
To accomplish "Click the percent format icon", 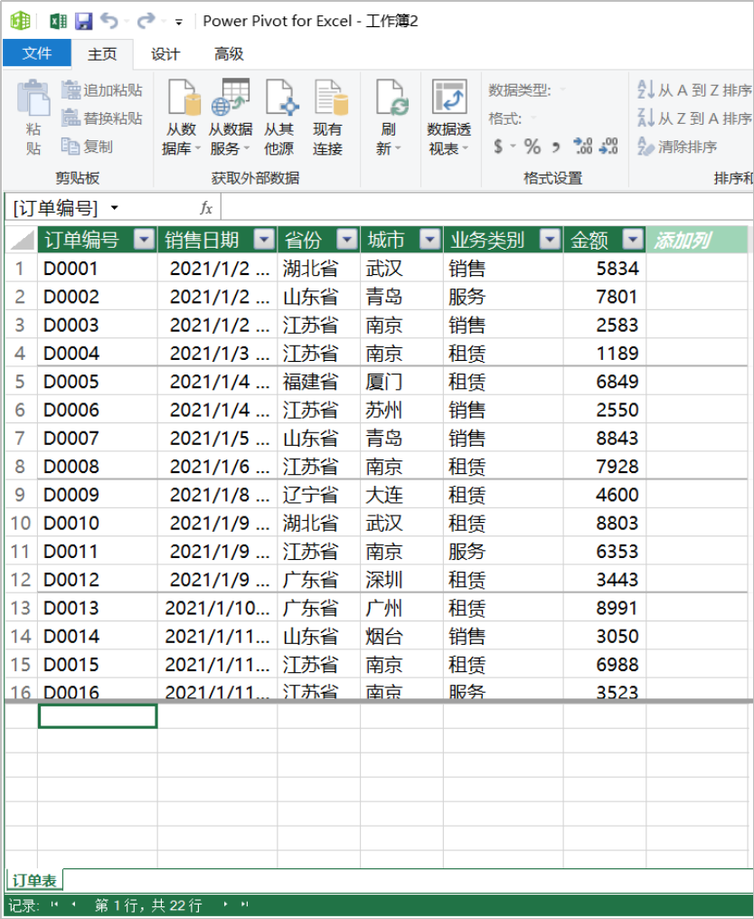I will tap(533, 147).
